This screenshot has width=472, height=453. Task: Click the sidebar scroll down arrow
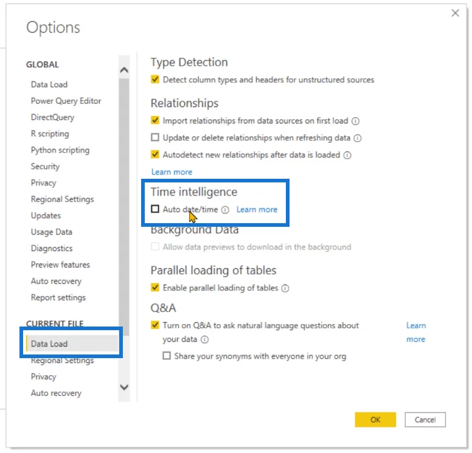click(124, 387)
